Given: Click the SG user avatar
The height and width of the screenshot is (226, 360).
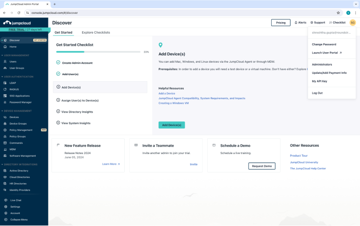Looking at the screenshot, I should tap(352, 23).
